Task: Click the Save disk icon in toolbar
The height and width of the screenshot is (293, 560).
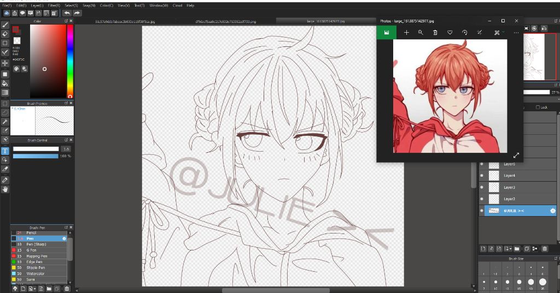Action: (x=38, y=13)
